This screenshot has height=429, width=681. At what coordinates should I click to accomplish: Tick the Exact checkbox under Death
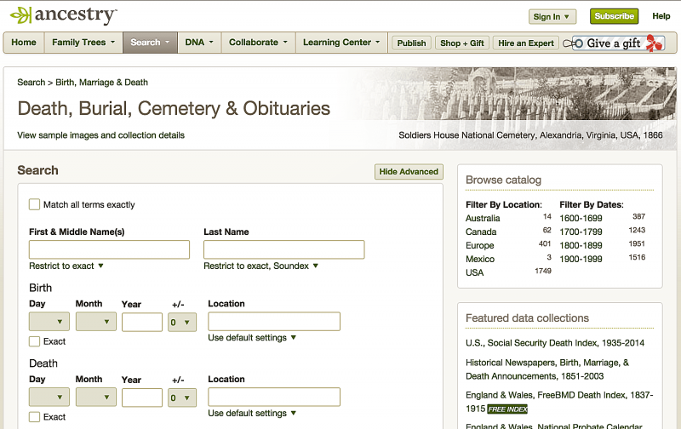[x=34, y=417]
